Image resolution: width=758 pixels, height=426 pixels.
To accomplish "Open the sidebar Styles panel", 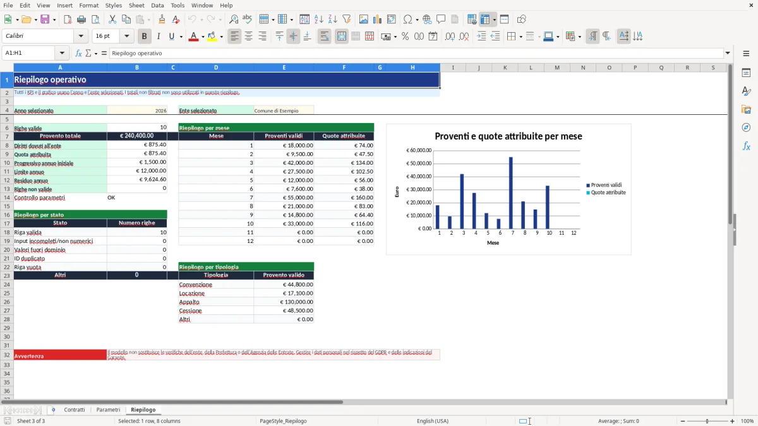I will (x=746, y=91).
